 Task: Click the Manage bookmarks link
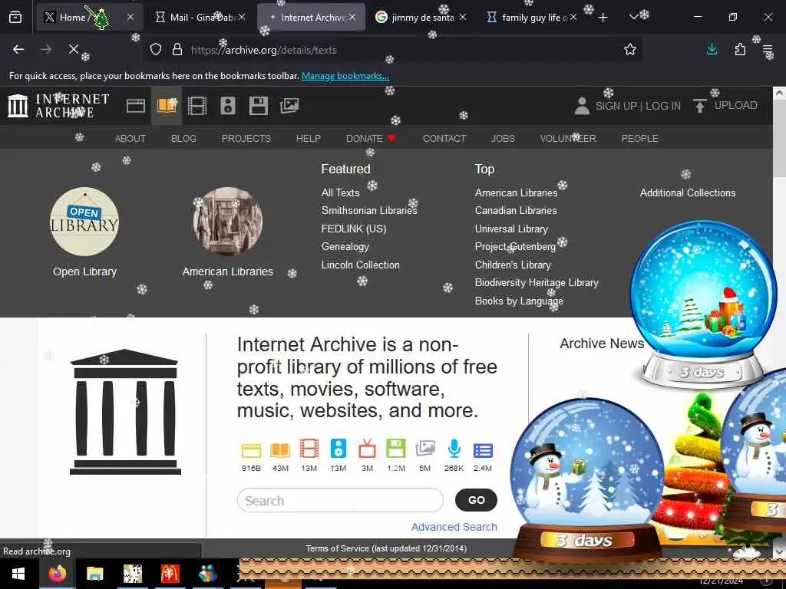click(345, 76)
